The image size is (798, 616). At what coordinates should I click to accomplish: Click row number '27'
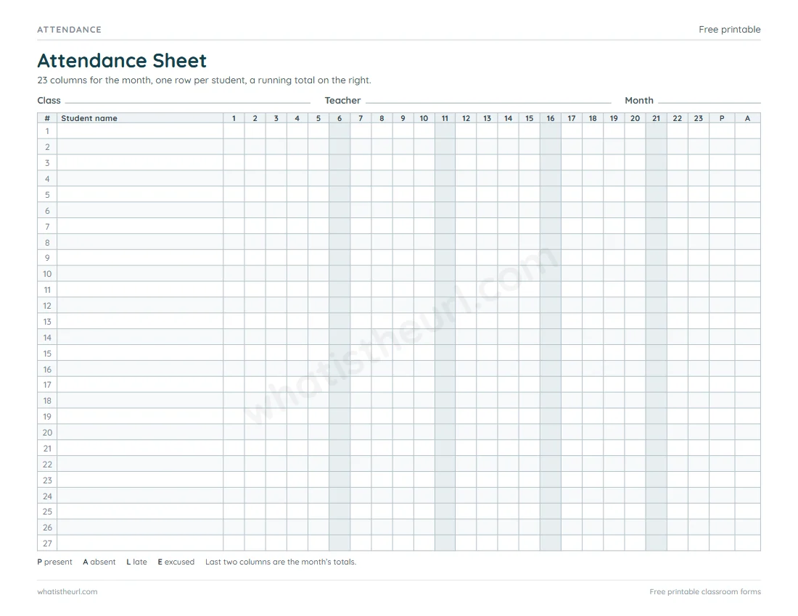click(47, 544)
